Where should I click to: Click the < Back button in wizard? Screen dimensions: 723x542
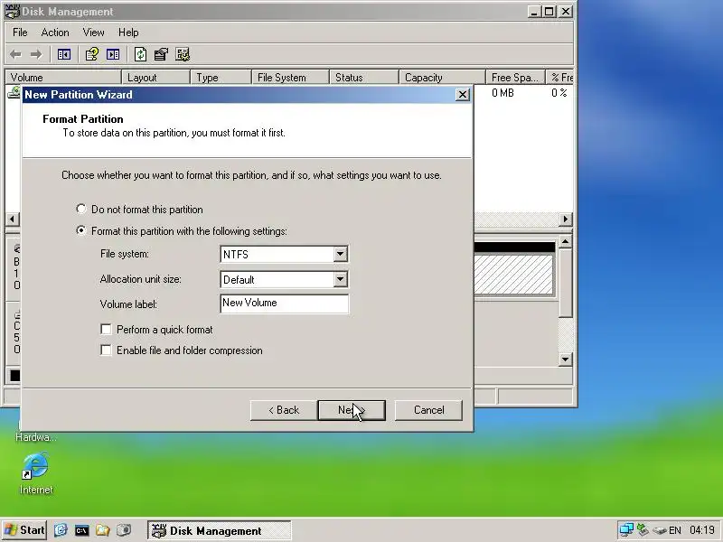point(284,410)
